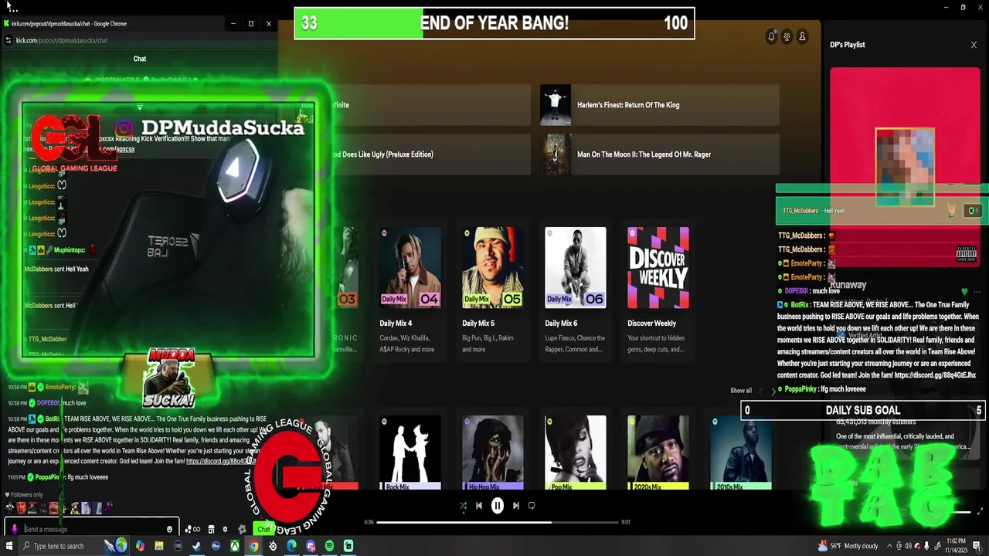Select the Discover Weekly title text
Screen dimensions: 989x556
(x=651, y=324)
